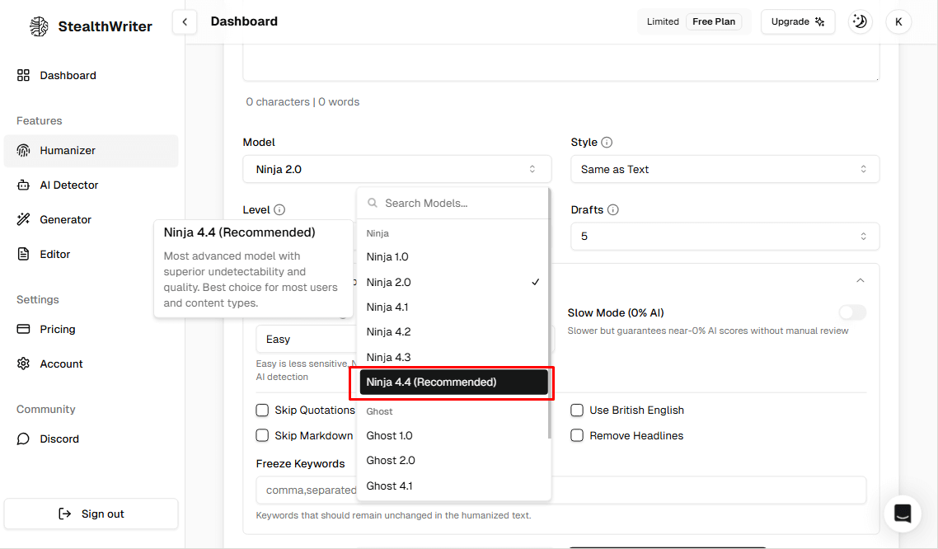Choose Ninja 4.1 from the list
The width and height of the screenshot is (938, 549).
(x=453, y=307)
